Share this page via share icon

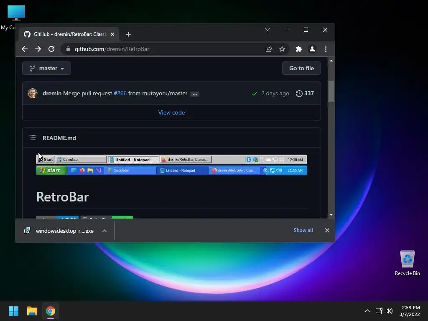click(269, 49)
